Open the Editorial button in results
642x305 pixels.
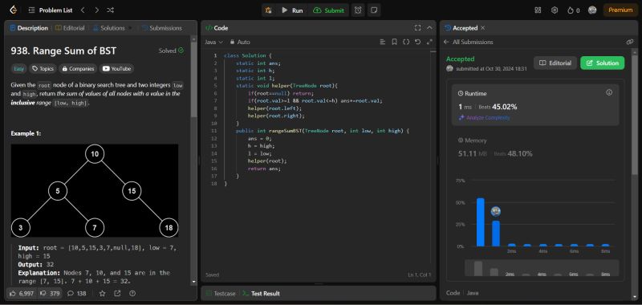pos(555,63)
